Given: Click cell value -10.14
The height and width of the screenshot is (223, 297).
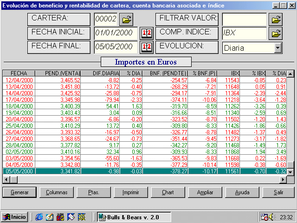Looking at the screenshot, I should click(209, 164).
